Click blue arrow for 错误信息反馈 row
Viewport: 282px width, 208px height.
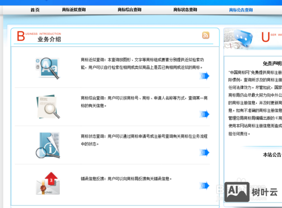coord(204,186)
